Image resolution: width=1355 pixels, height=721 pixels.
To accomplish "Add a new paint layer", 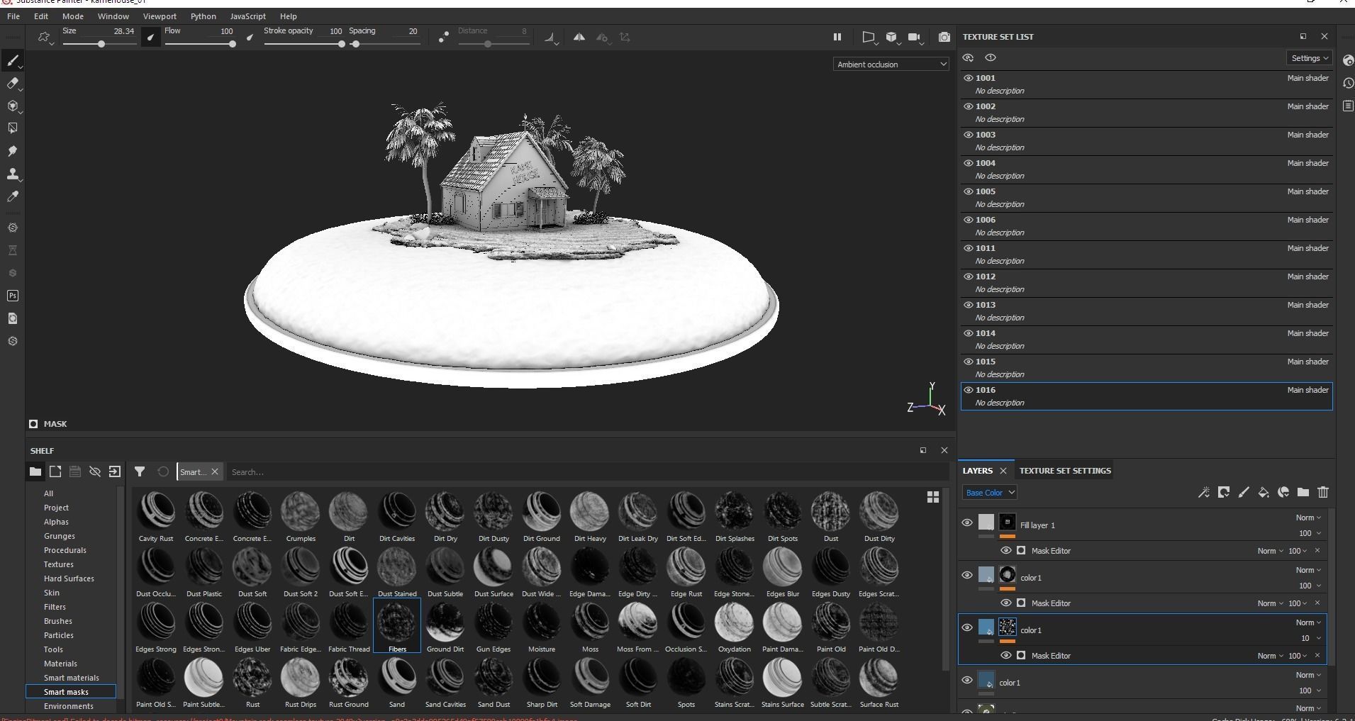I will point(1244,493).
